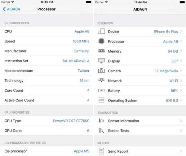This screenshot has width=186, height=156.
Task: Tap the Display monitor icon
Action: click(x=101, y=61)
